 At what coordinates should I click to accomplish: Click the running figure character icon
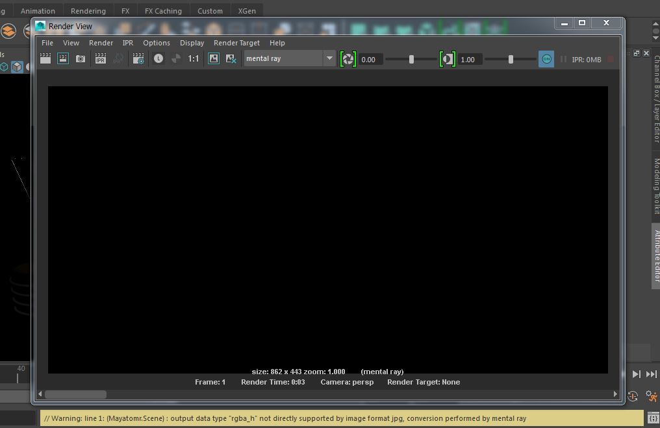tap(651, 396)
